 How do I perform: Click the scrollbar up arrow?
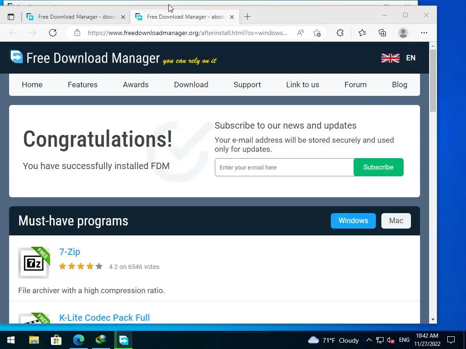tap(433, 46)
